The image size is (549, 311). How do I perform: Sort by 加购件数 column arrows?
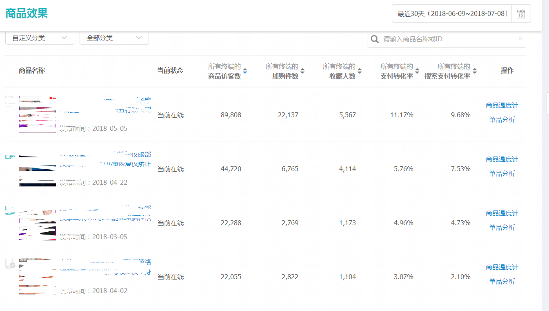point(302,71)
